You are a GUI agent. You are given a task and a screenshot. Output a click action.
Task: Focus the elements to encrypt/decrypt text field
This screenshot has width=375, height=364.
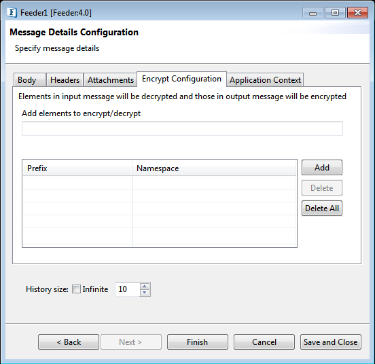coord(182,128)
